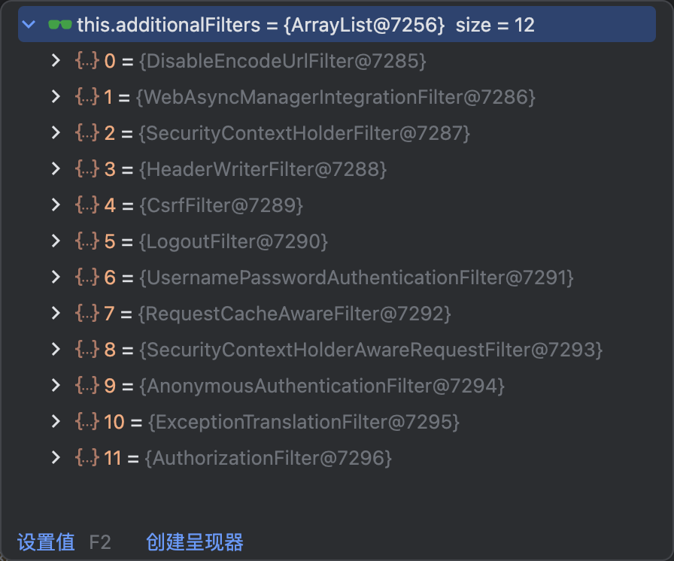Click the object icon for AuthorizationFilter entry
This screenshot has width=674, height=561.
[87, 458]
